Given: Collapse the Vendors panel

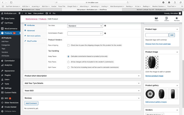Looking at the screenshot, I should tap(177, 110).
